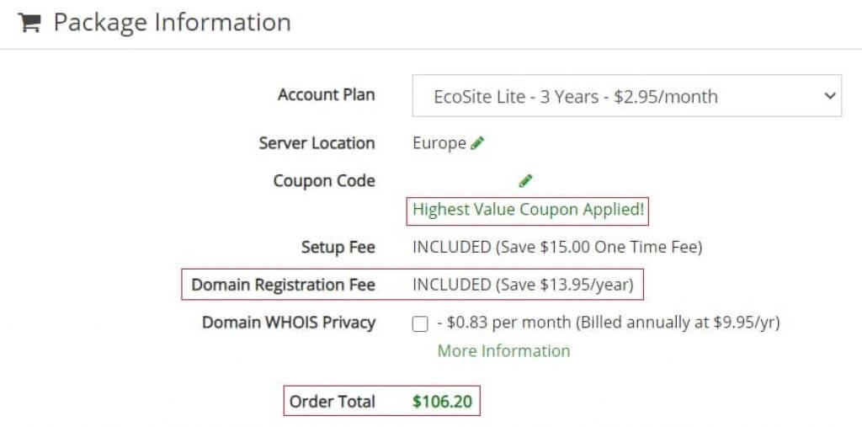
Task: Click the dropdown chevron arrow for plan selection
Action: pyautogui.click(x=829, y=96)
